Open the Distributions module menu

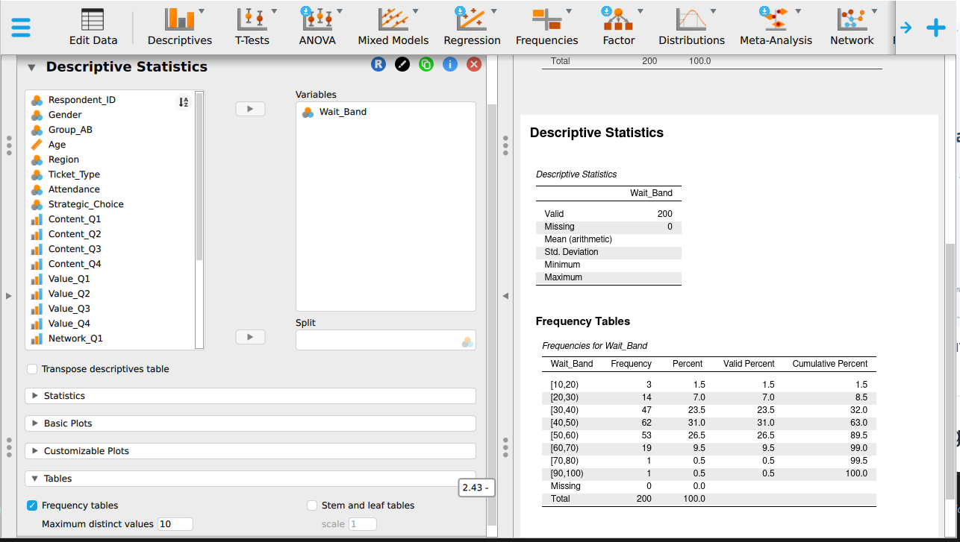[x=692, y=27]
